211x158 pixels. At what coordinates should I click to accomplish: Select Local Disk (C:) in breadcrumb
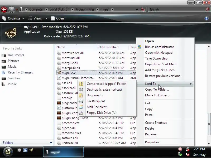coord(59,9)
